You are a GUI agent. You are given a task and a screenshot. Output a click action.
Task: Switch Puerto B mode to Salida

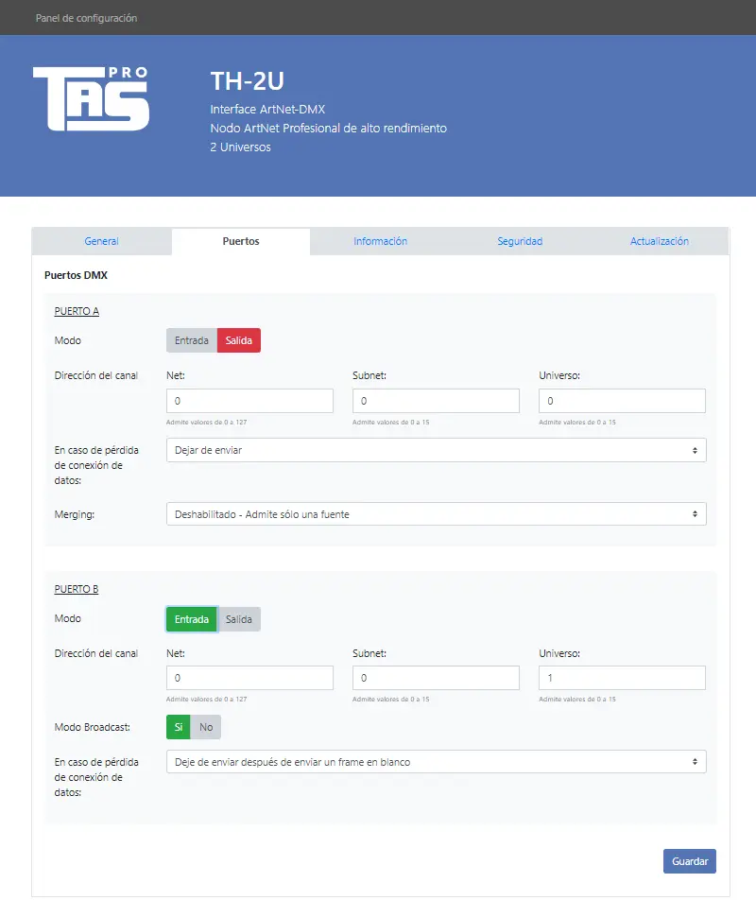238,619
